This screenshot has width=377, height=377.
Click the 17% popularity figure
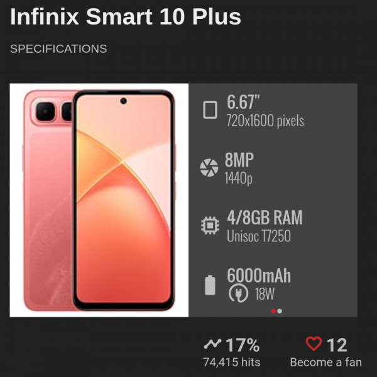tap(243, 345)
